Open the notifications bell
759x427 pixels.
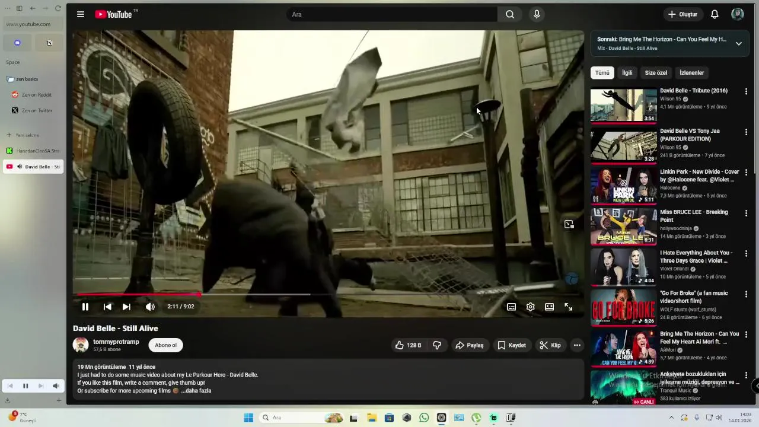point(715,14)
